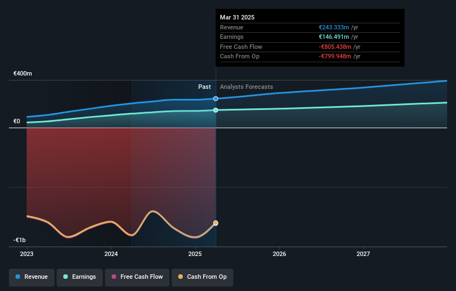456x291 pixels.
Task: Click the €0 y-axis label
Action: point(17,121)
